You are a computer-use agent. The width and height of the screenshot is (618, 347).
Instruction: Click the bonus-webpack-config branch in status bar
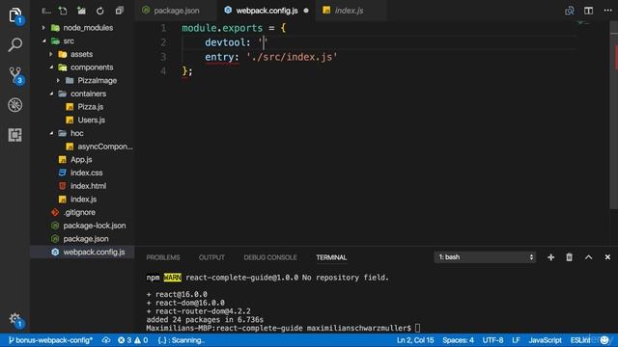click(x=50, y=340)
